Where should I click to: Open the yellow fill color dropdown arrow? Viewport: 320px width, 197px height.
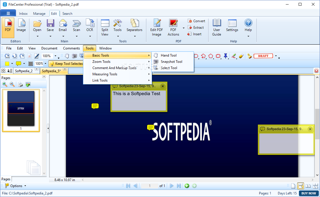coord(12,64)
